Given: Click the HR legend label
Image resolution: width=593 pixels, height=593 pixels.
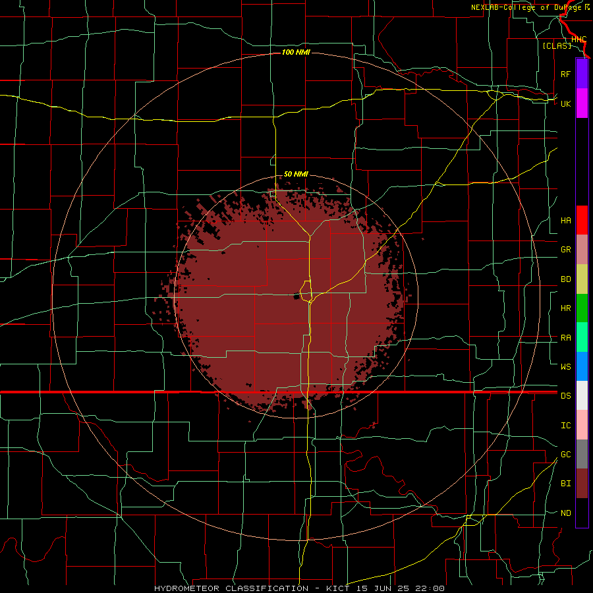Looking at the screenshot, I should 566,308.
